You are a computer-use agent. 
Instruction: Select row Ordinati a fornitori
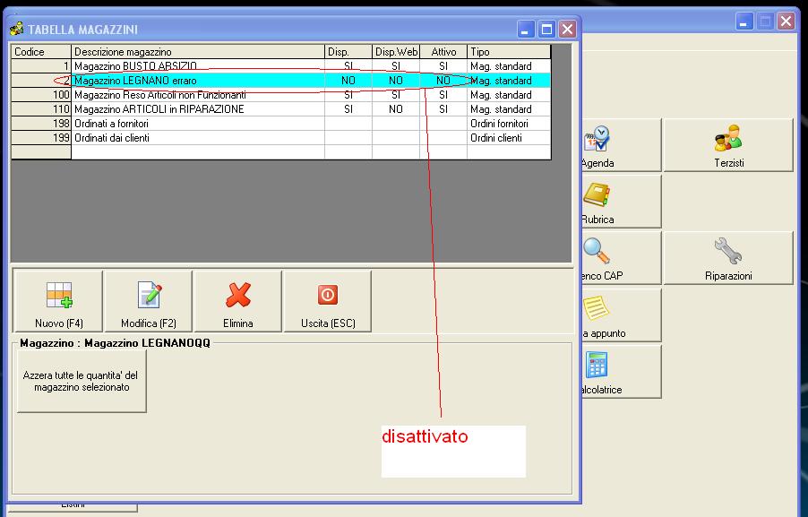(x=281, y=124)
